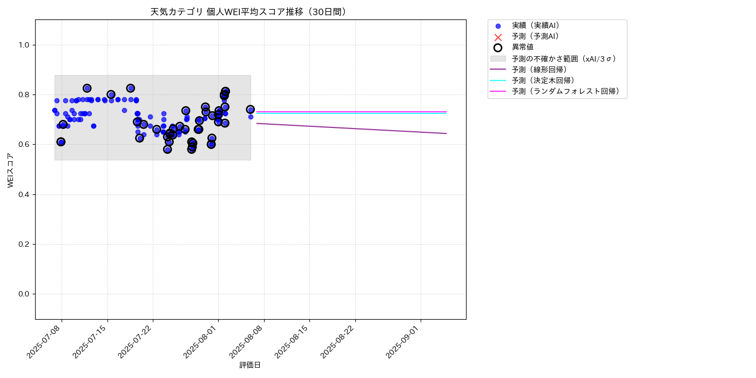Click the black circle 異常値 marker in legend
The image size is (756, 378).
coord(498,48)
